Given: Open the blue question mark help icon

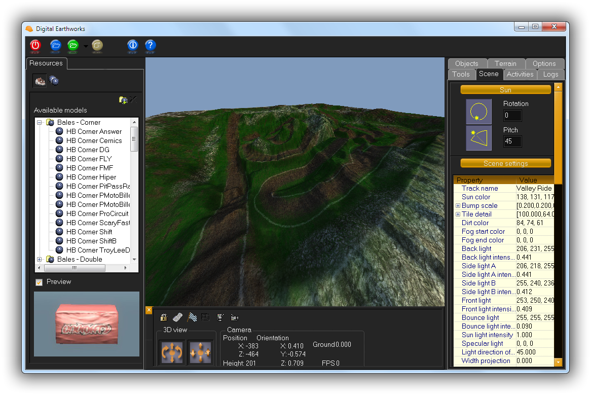Looking at the screenshot, I should coord(150,45).
